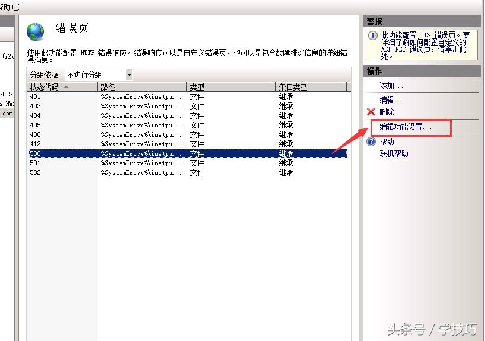Click the info icon in the alert panel

point(372,34)
